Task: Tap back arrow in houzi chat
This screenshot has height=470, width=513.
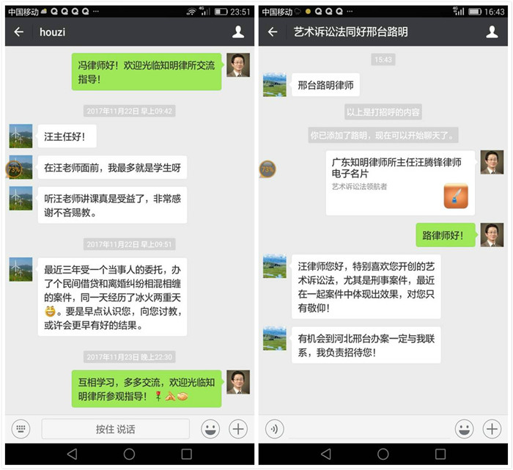Action: (x=19, y=32)
